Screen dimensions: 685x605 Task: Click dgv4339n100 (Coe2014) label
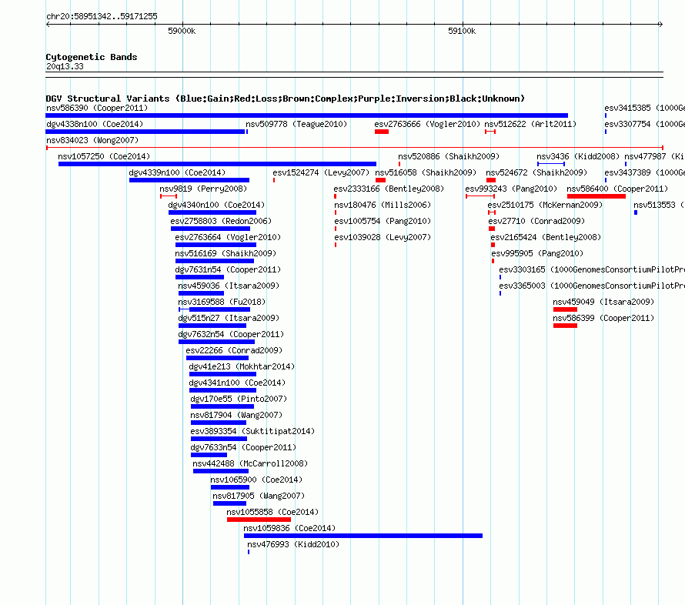coord(177,172)
